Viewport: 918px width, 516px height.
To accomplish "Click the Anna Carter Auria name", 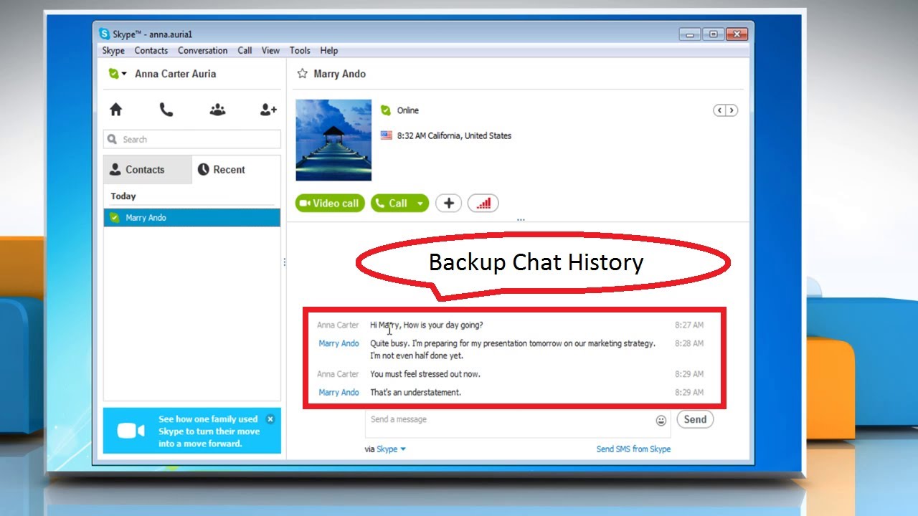I will coord(175,74).
